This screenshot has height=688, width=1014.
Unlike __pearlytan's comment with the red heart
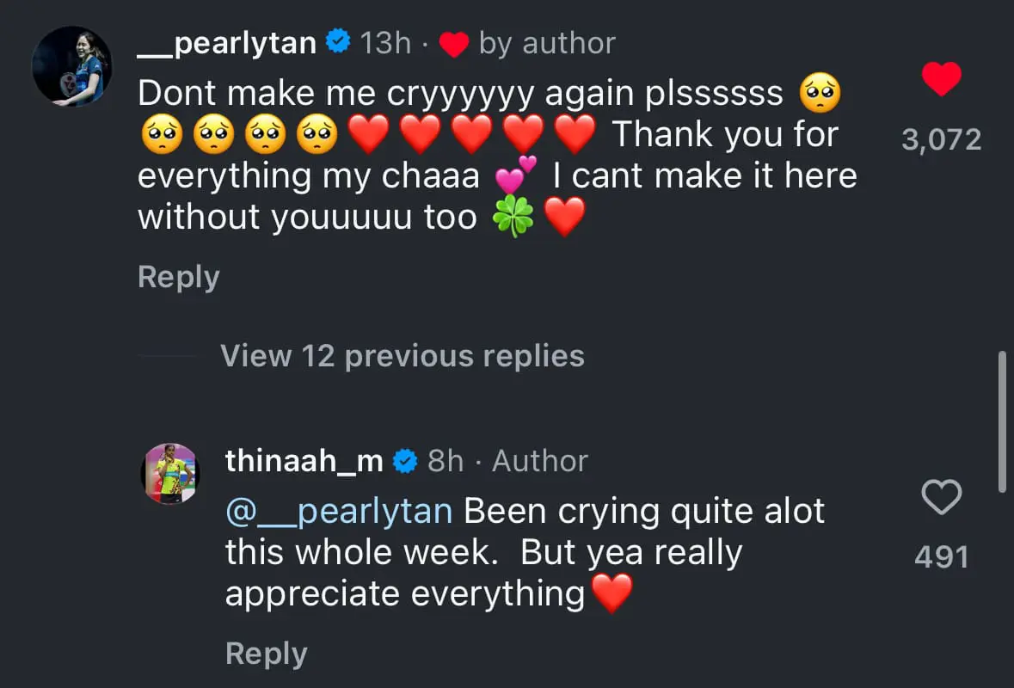941,80
